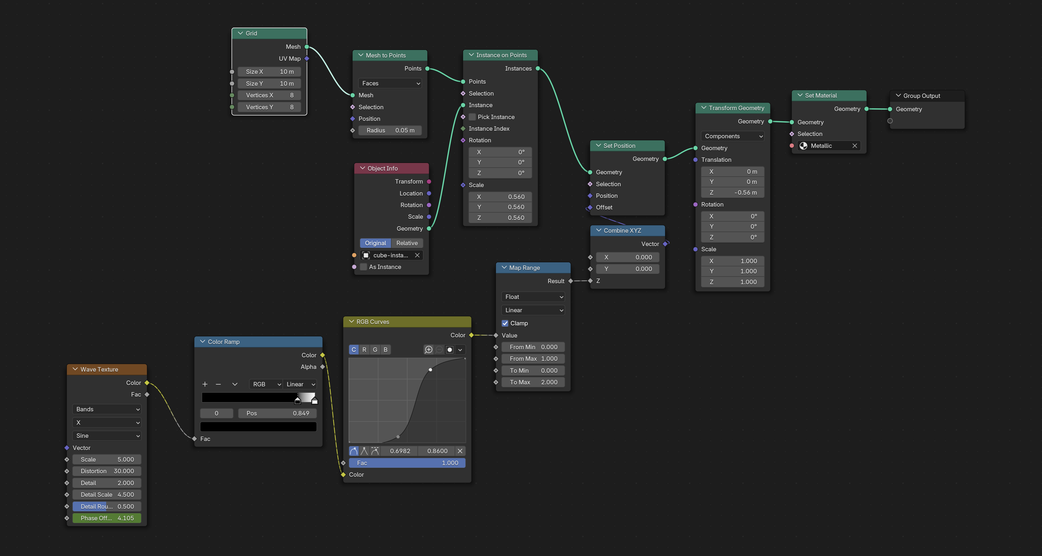1042x556 pixels.
Task: Collapse the Combine XYZ node
Action: (599, 230)
